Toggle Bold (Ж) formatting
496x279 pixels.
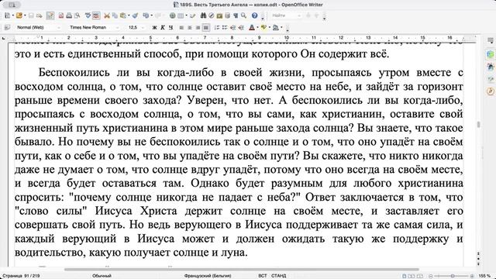[154, 28]
